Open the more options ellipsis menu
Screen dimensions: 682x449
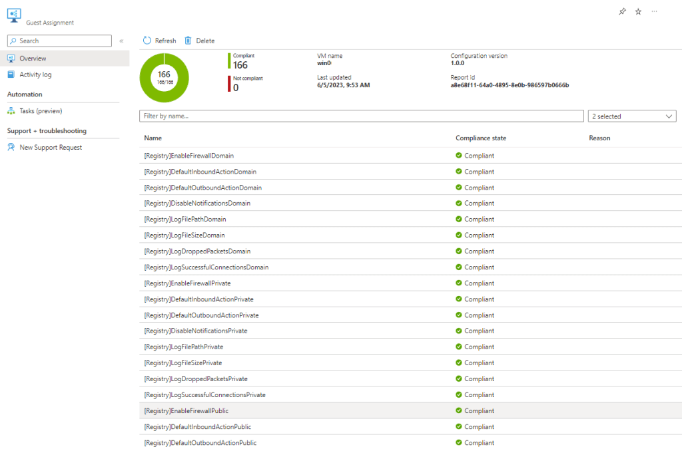coord(654,12)
